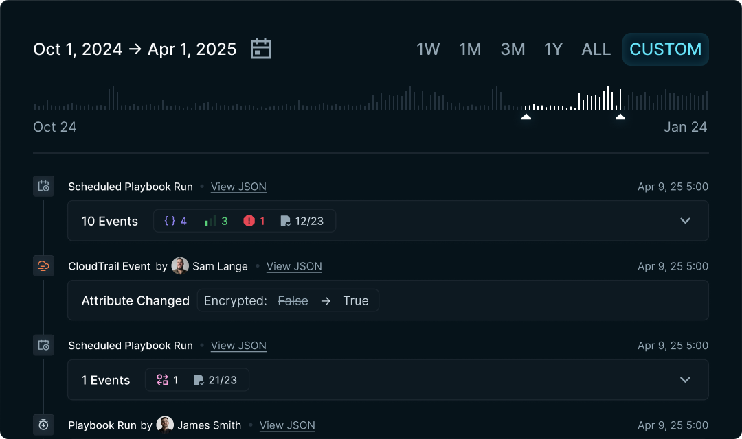Click Sam Lange's avatar photo
The image size is (742, 439).
click(x=180, y=265)
